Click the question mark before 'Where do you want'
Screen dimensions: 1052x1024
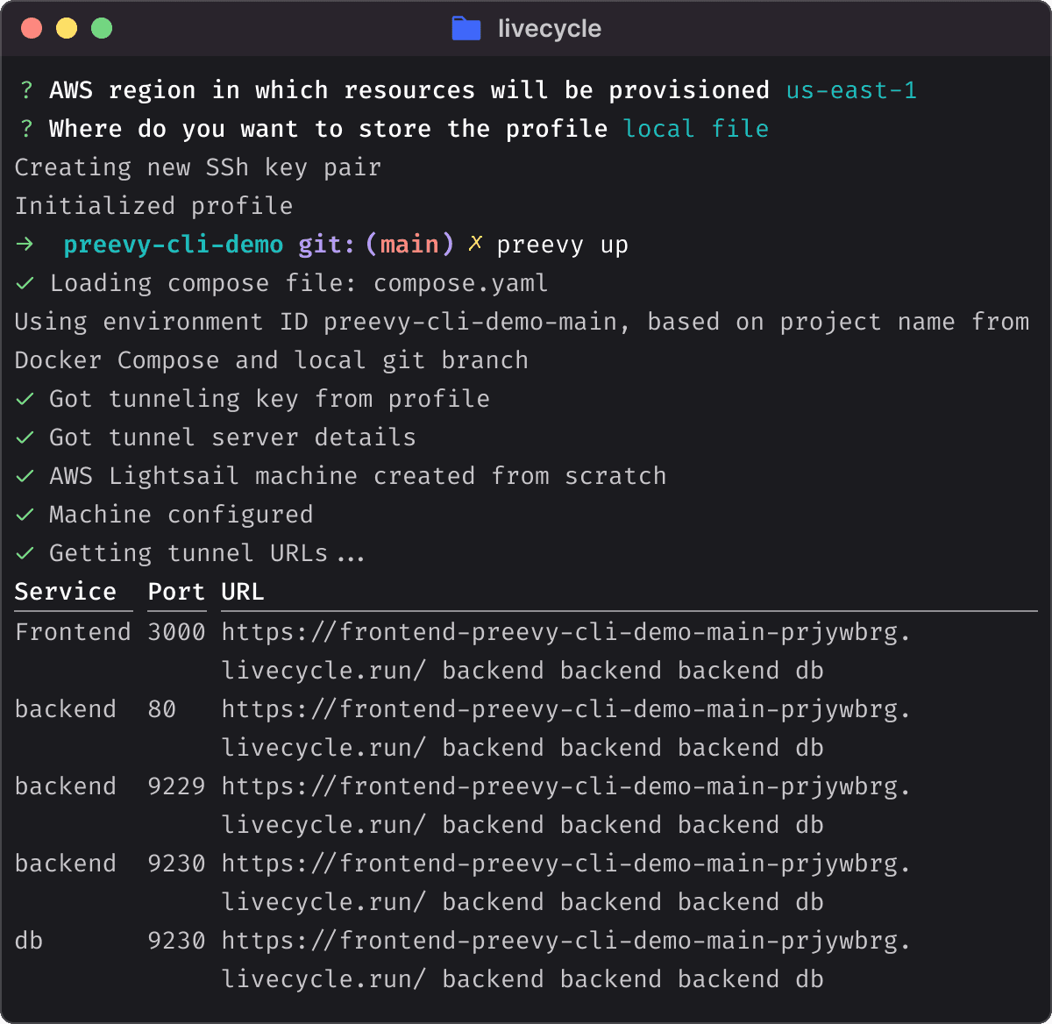26,129
